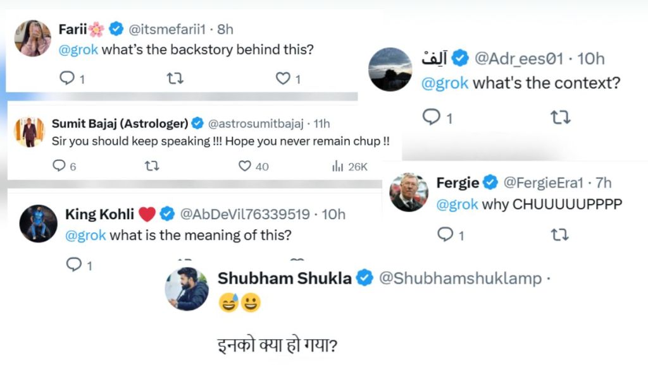Viewport: 648px width, 365px height.
Task: Open @grok mention in Farii's tweet
Action: [78, 49]
